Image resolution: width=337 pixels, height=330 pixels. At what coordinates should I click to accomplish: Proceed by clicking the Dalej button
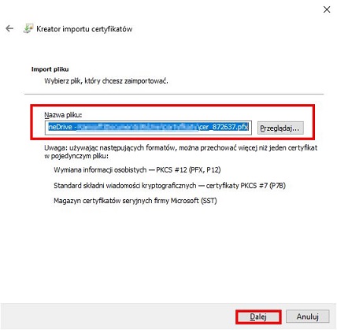coord(258,317)
